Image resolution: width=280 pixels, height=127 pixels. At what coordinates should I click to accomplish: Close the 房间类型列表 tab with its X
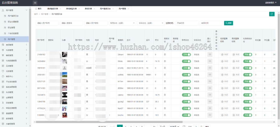point(79,9)
